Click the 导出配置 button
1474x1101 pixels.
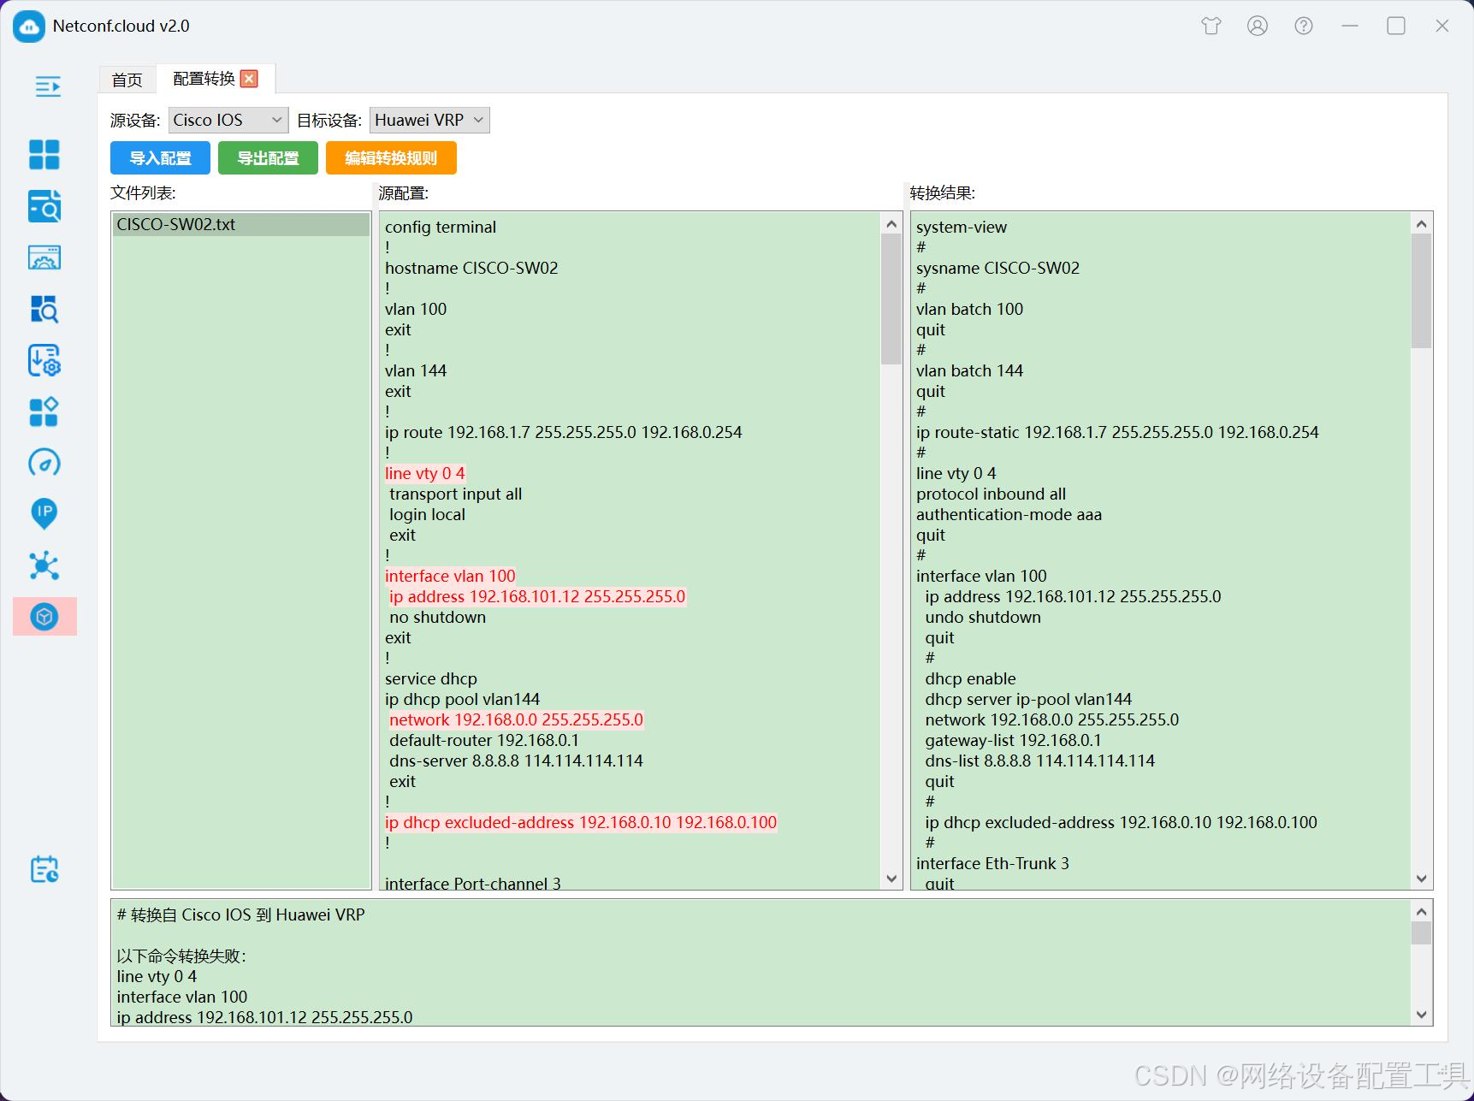[x=268, y=158]
